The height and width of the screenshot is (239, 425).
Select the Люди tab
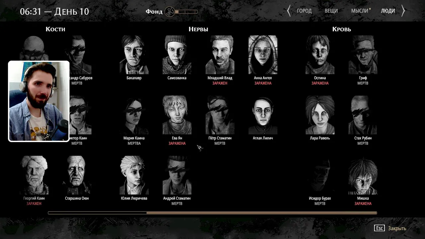[388, 11]
